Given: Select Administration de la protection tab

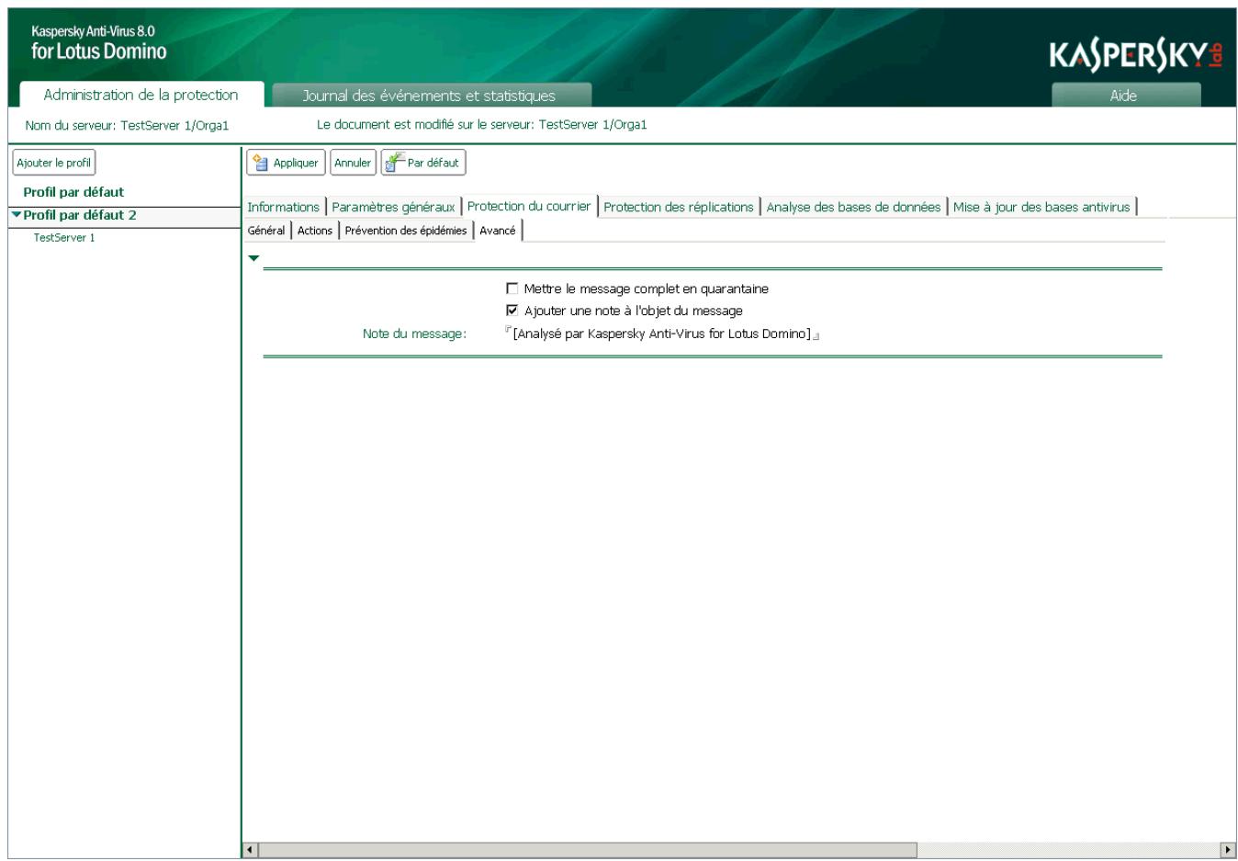Looking at the screenshot, I should (x=141, y=95).
